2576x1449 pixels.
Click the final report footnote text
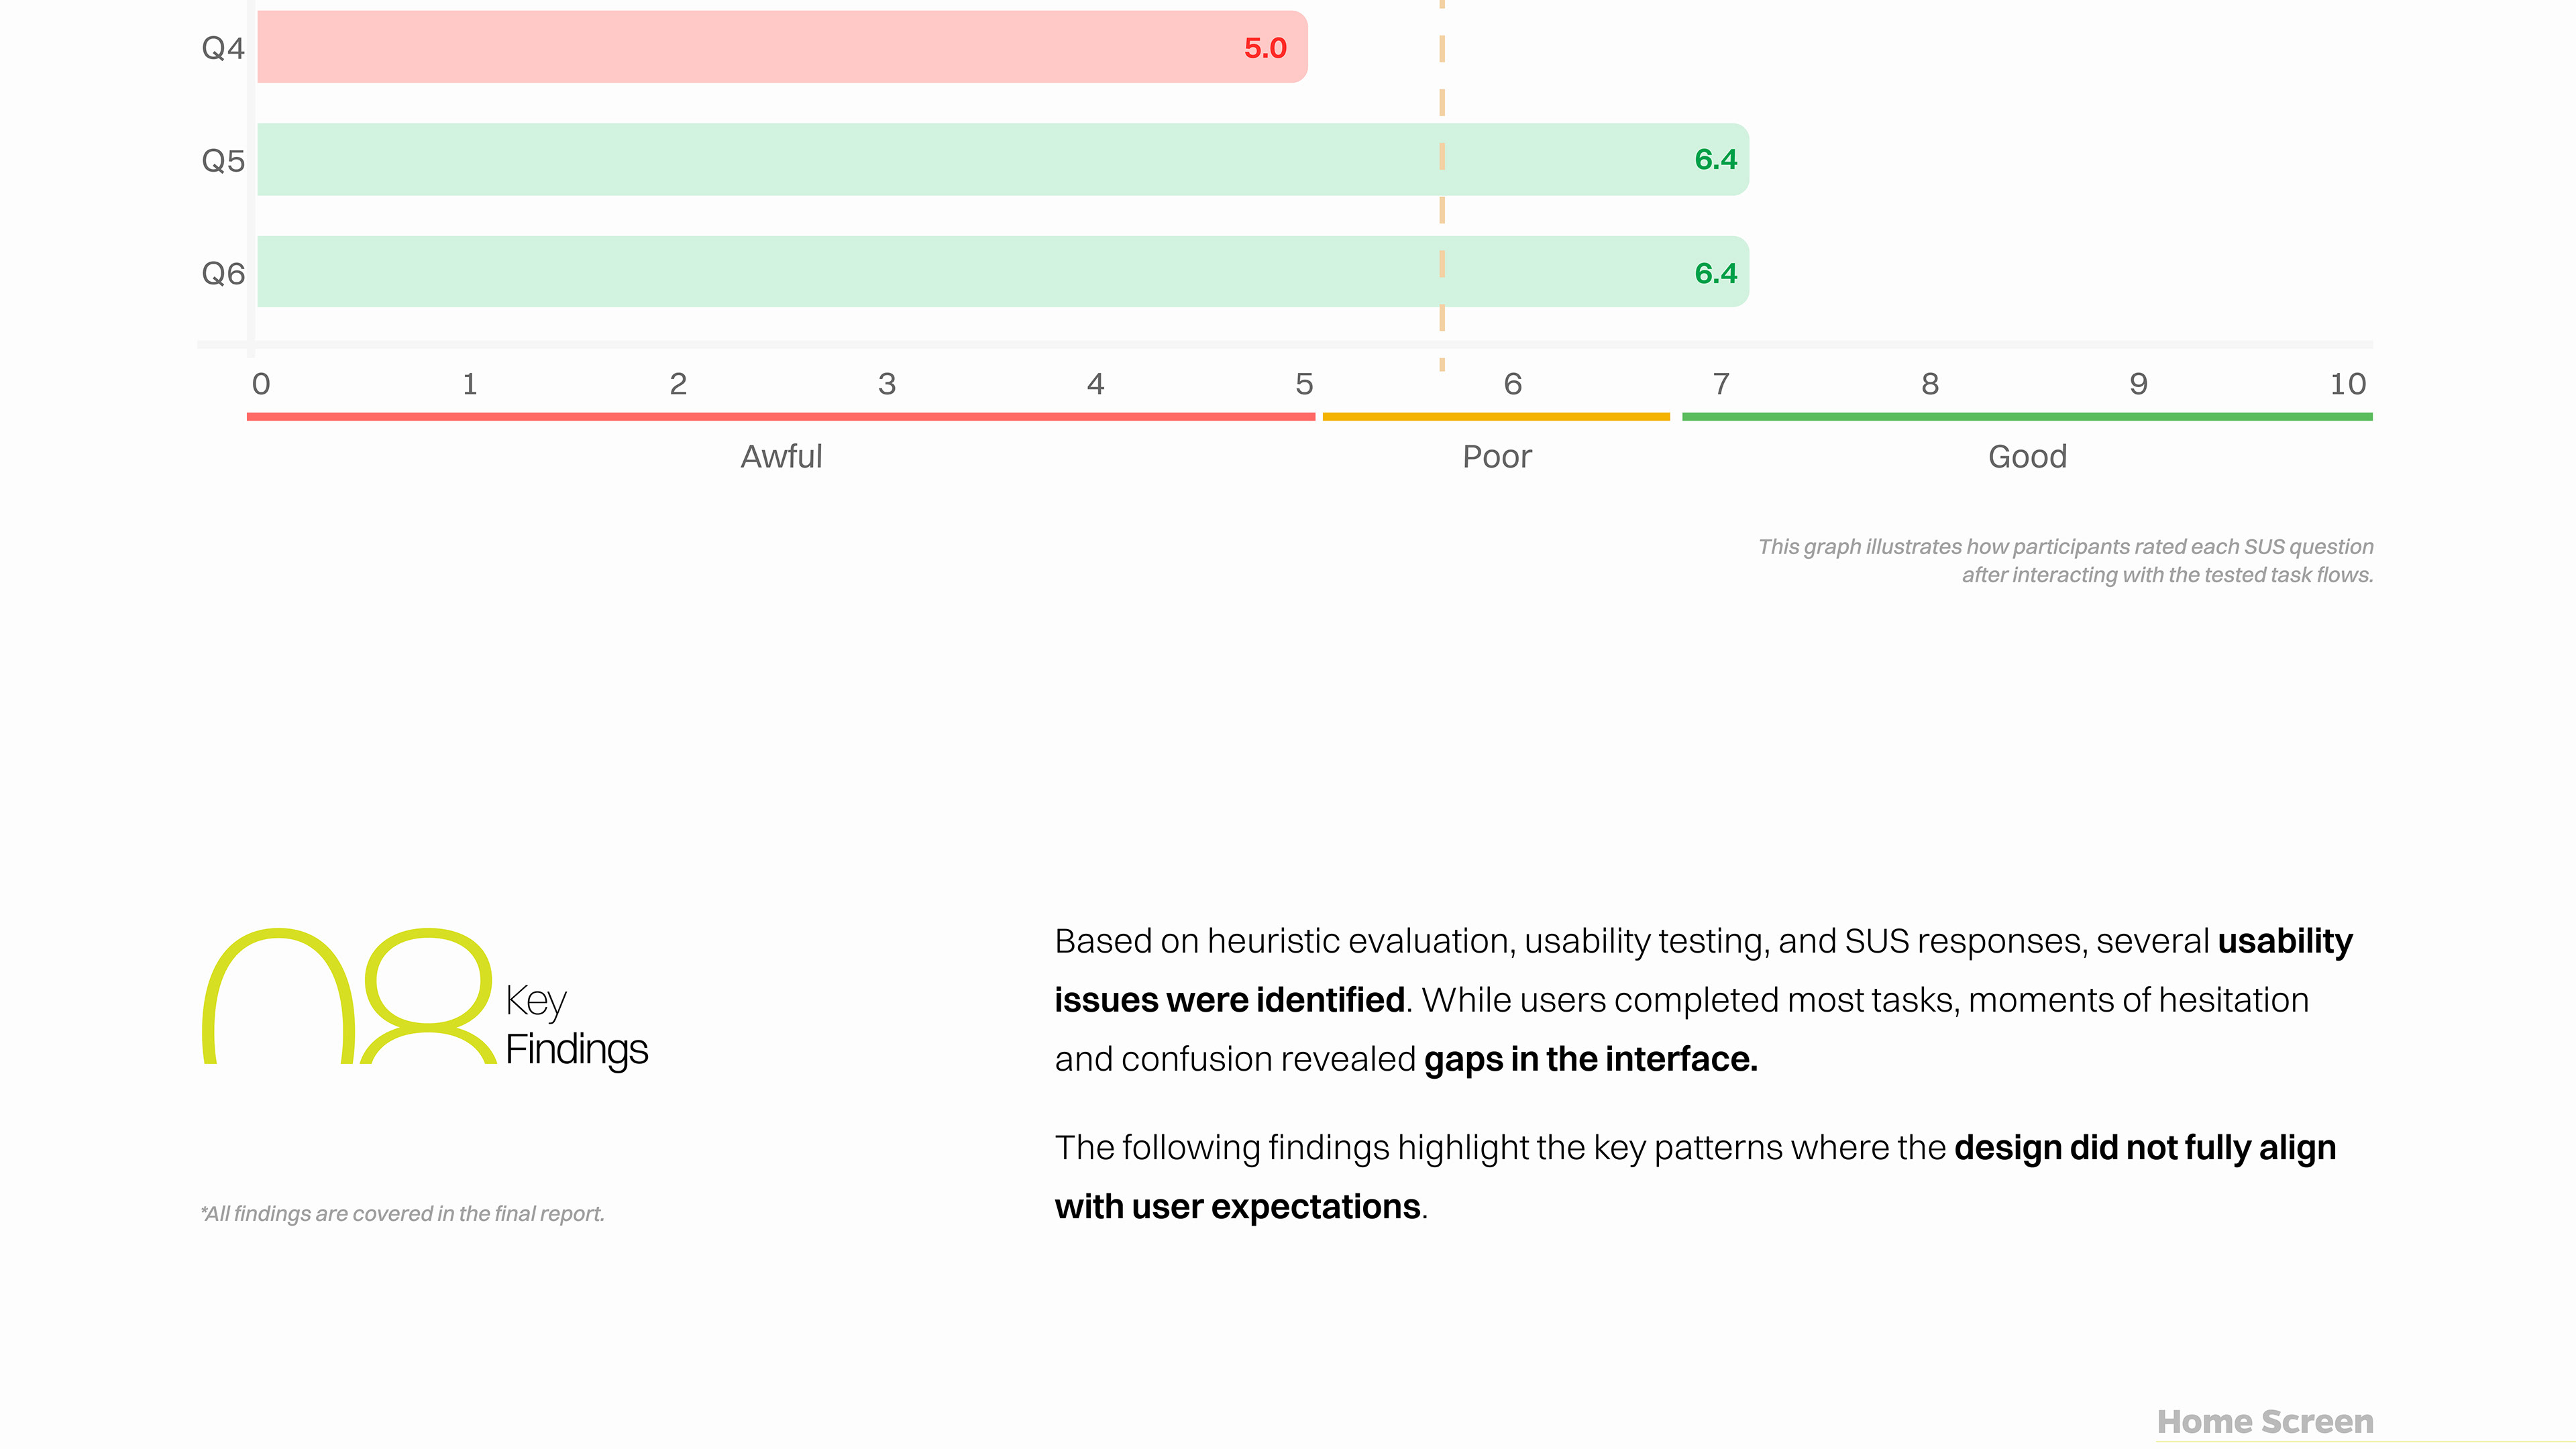point(402,1214)
